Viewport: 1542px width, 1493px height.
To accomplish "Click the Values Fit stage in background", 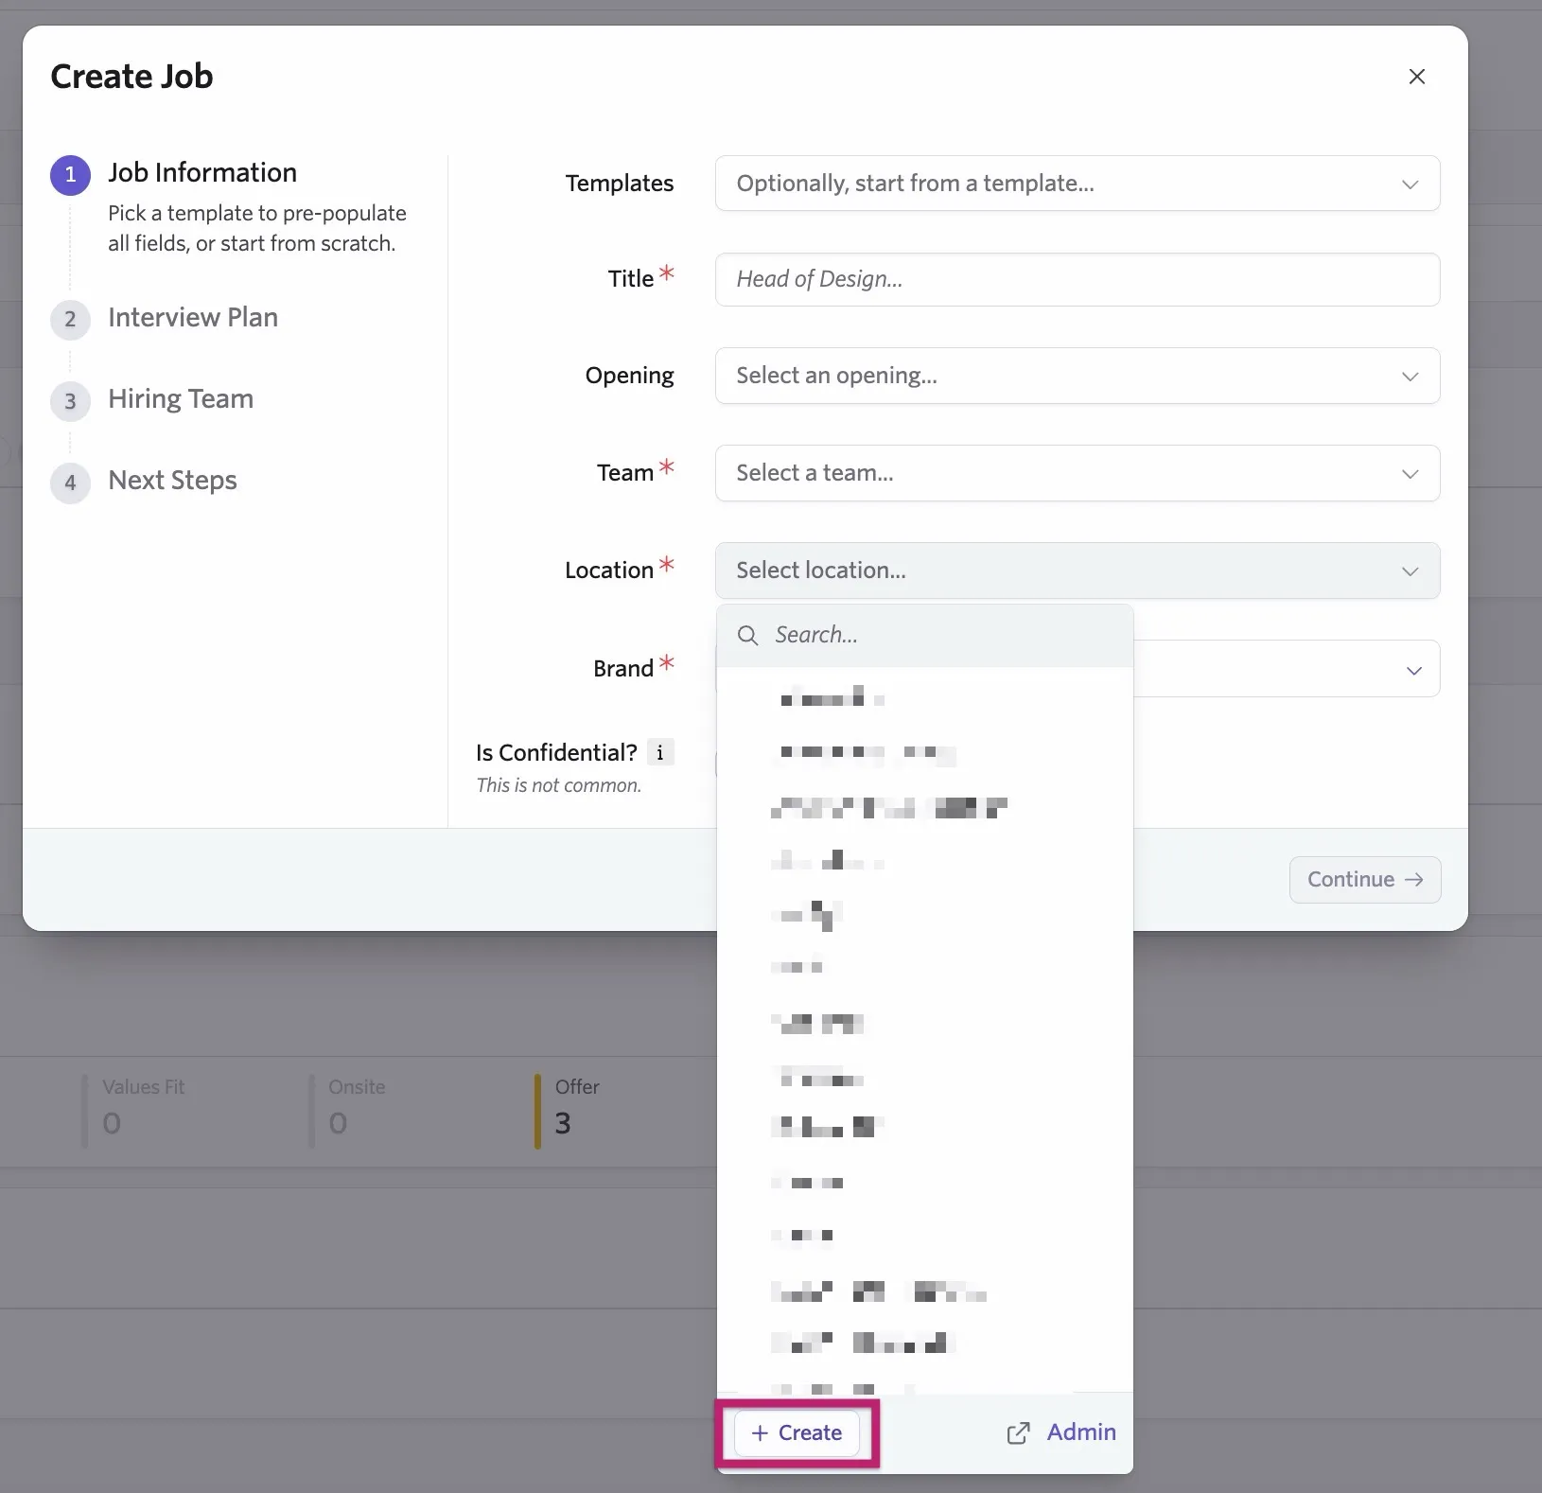I will (143, 1111).
